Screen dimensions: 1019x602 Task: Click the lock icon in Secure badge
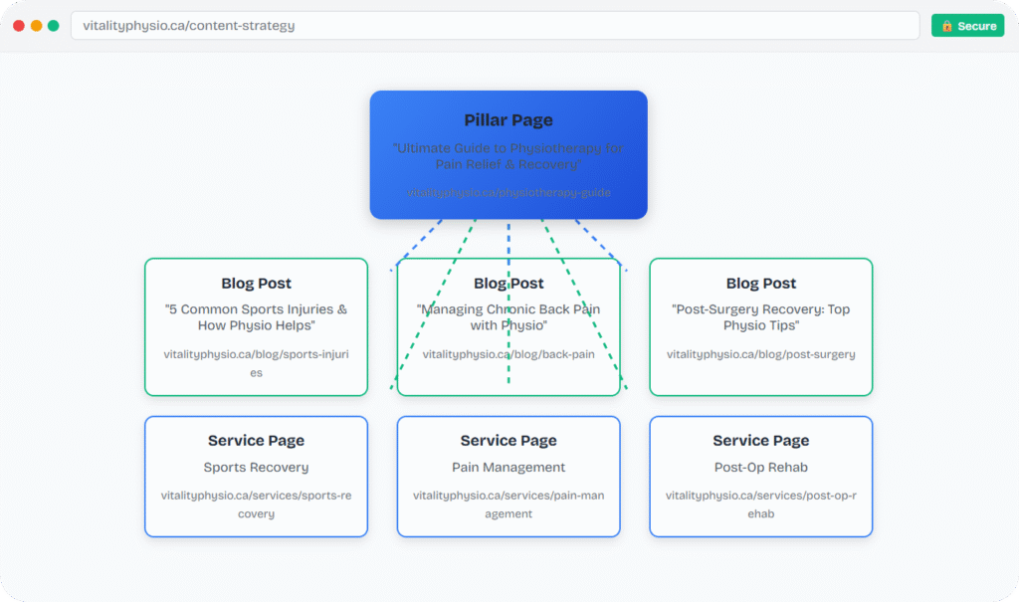(947, 26)
